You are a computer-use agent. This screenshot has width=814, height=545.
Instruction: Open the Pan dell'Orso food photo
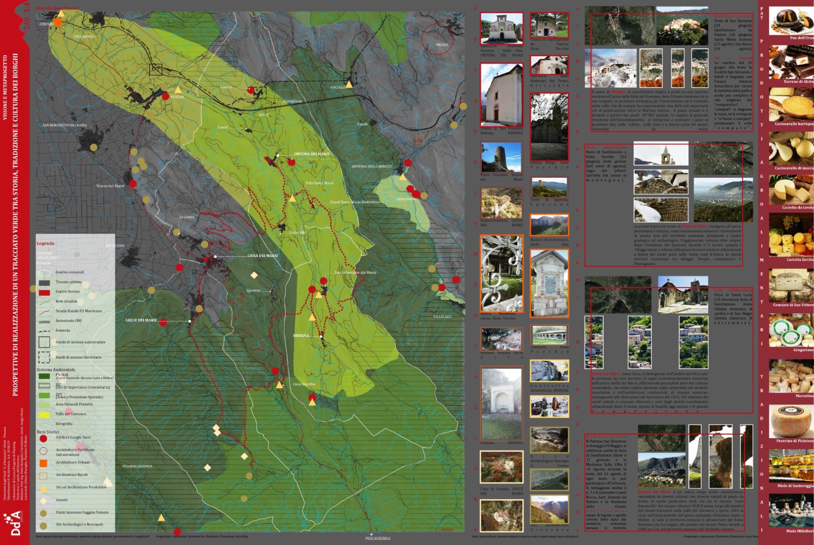791,20
